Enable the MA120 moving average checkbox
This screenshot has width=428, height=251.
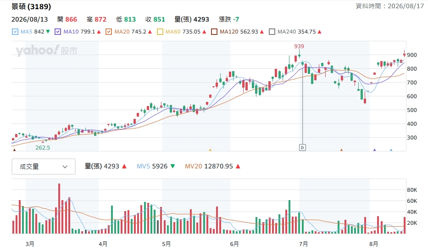214,32
